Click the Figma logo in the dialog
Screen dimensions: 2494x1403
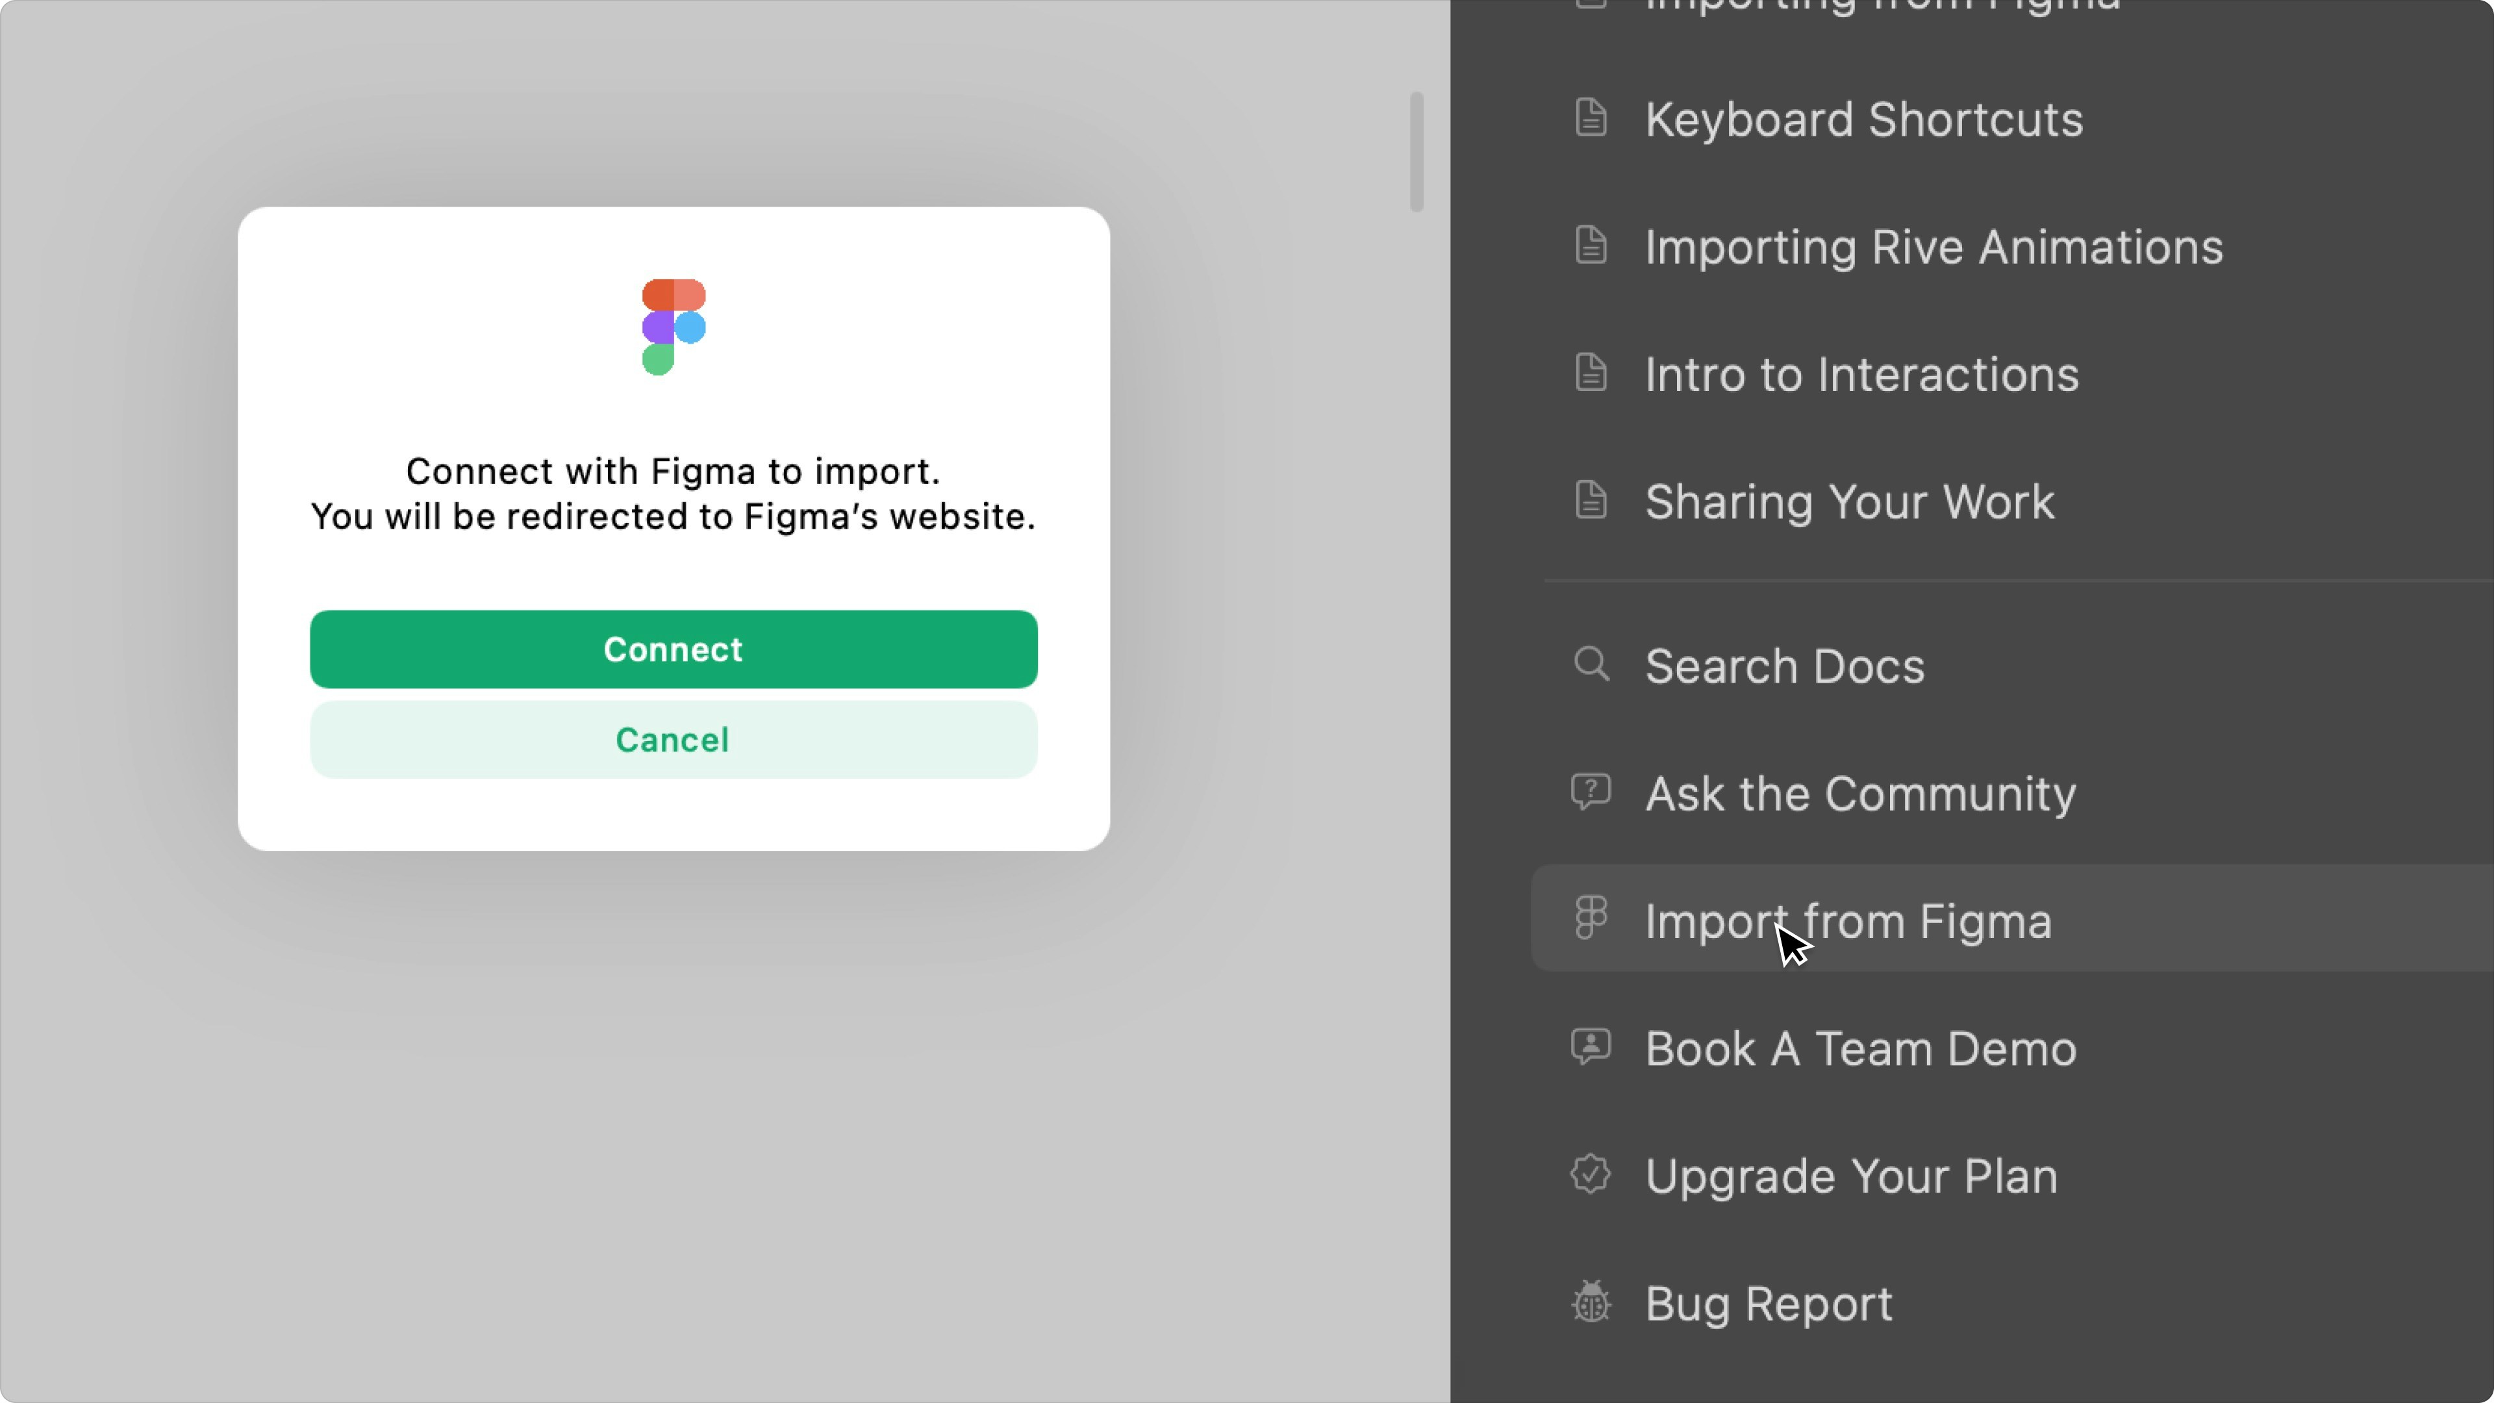pyautogui.click(x=673, y=326)
